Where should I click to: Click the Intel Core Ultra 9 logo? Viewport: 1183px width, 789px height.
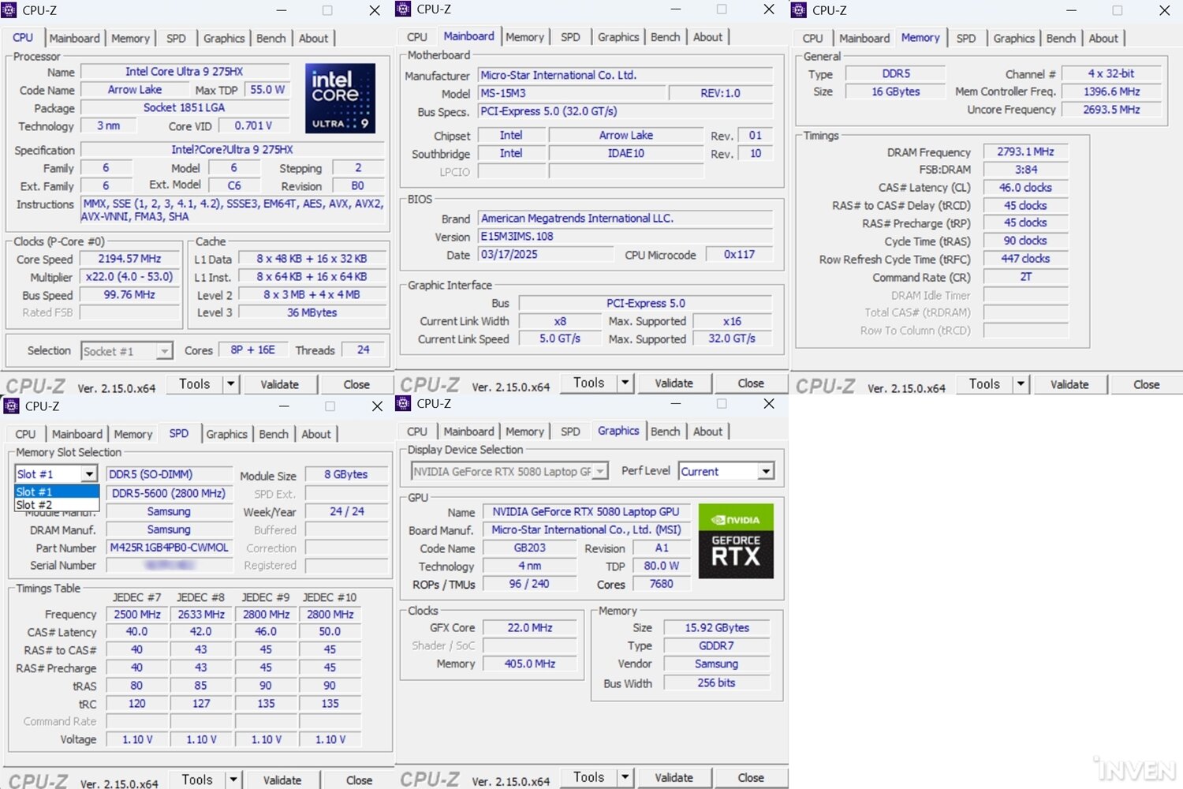[x=340, y=98]
